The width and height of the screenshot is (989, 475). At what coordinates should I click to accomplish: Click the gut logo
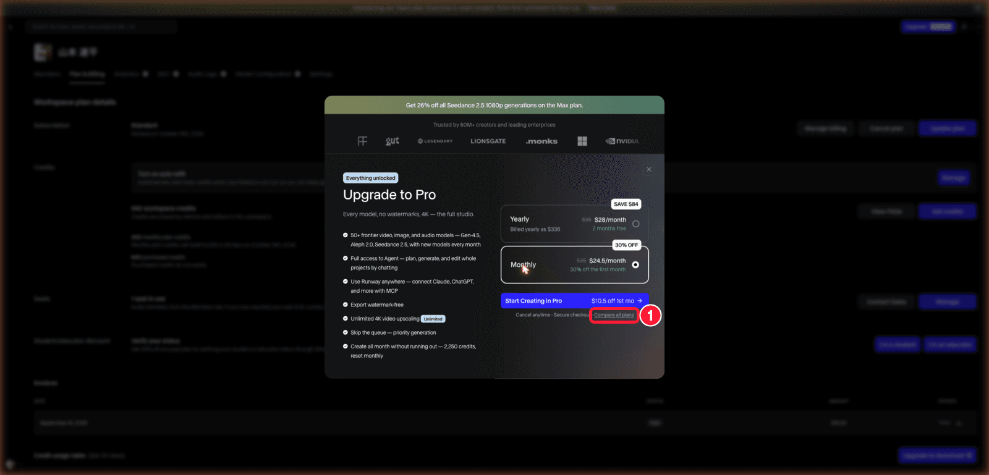pos(393,141)
